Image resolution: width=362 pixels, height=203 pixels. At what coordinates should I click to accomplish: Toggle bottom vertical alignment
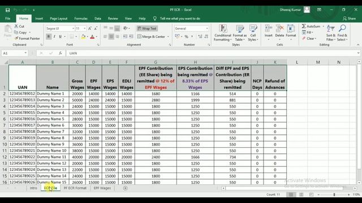[117, 28]
